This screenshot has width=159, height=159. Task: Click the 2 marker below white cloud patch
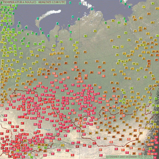coord(92,9)
